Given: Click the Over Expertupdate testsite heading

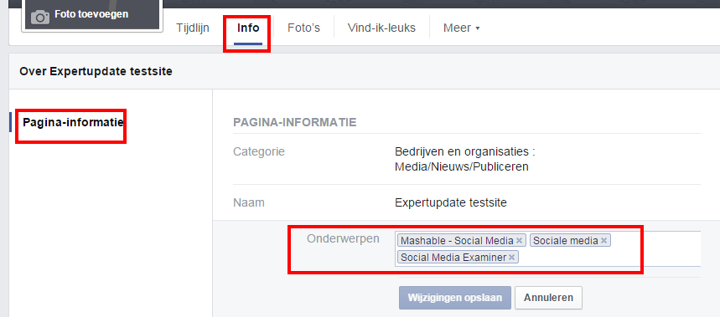Looking at the screenshot, I should point(96,71).
